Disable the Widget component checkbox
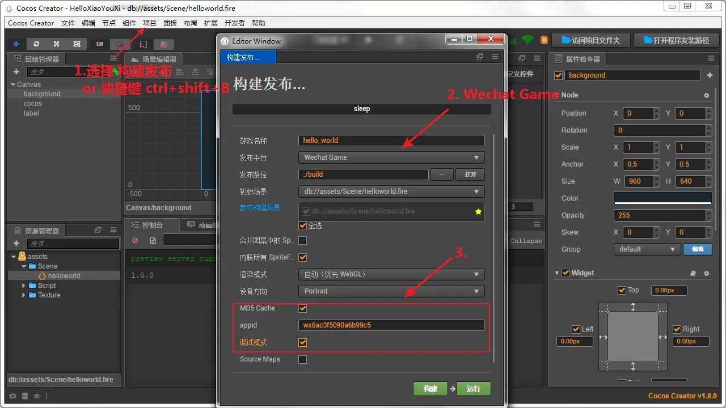726x408 pixels. click(x=566, y=273)
